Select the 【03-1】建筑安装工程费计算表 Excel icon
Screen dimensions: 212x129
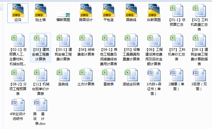(x=63, y=40)
